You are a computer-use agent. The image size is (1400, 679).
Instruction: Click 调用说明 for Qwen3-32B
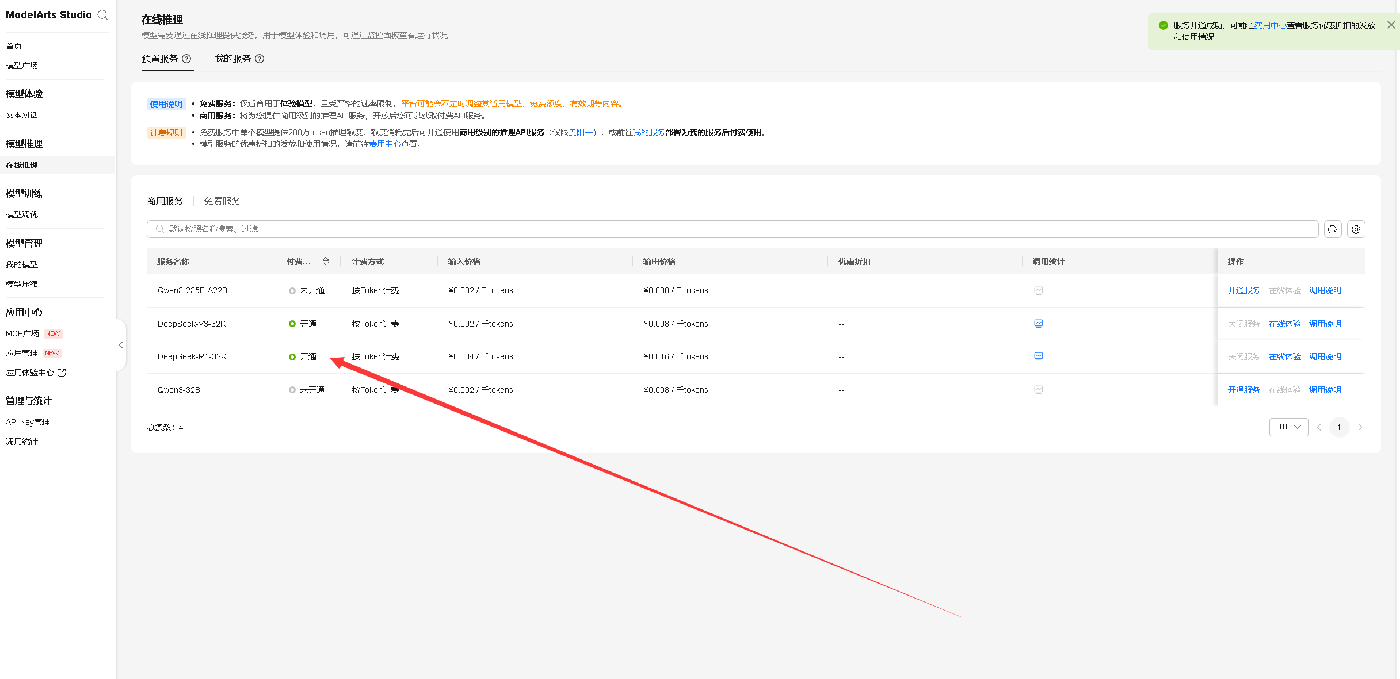click(1325, 390)
